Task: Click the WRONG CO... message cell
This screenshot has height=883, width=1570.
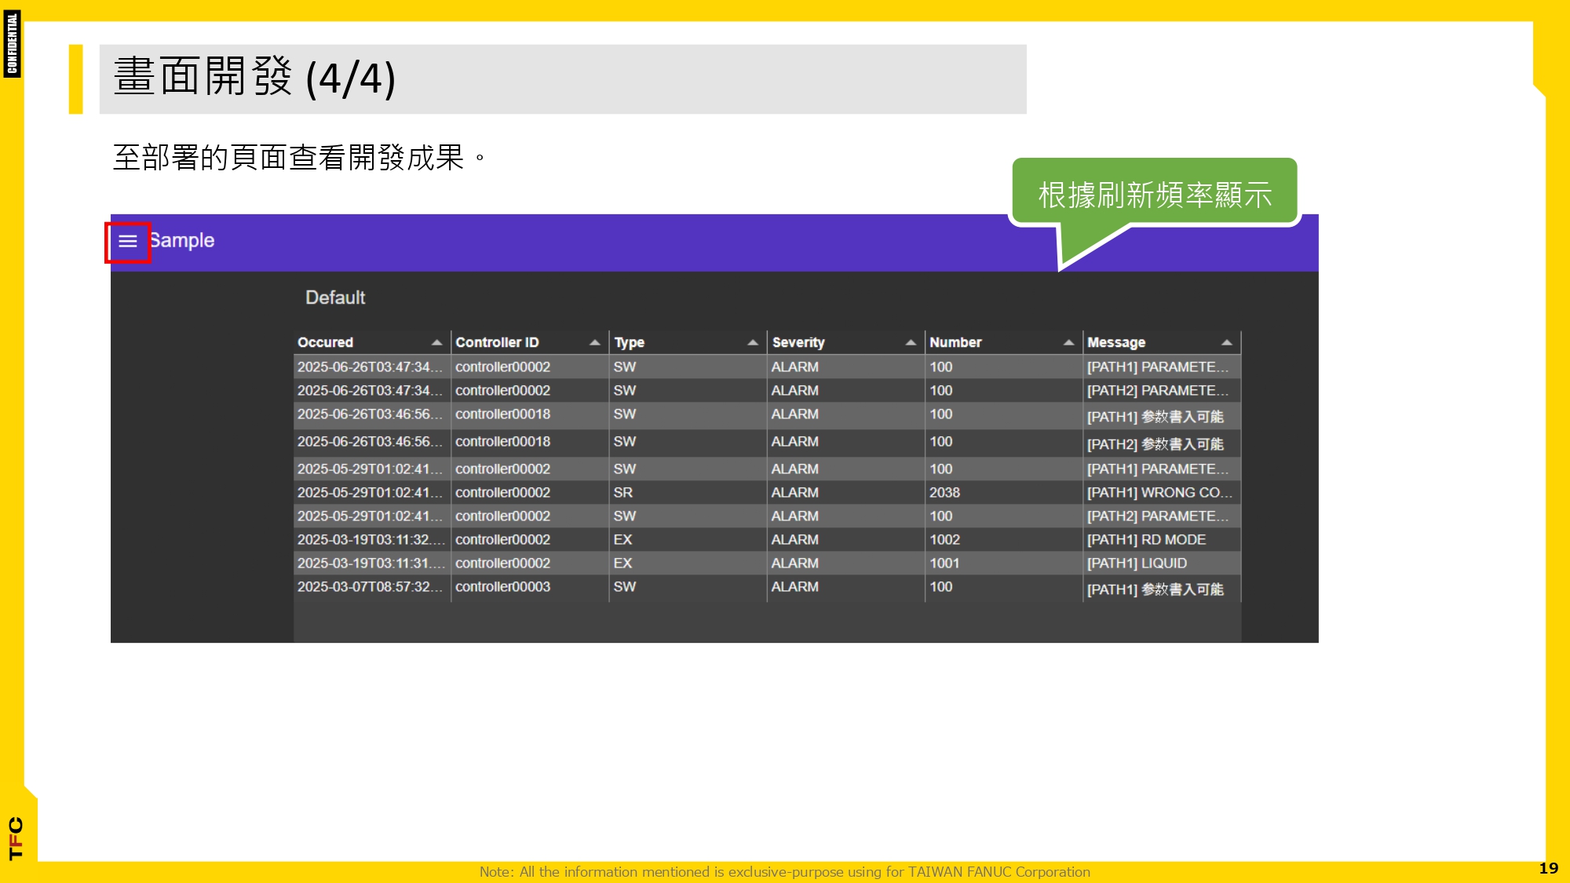Action: [1159, 493]
